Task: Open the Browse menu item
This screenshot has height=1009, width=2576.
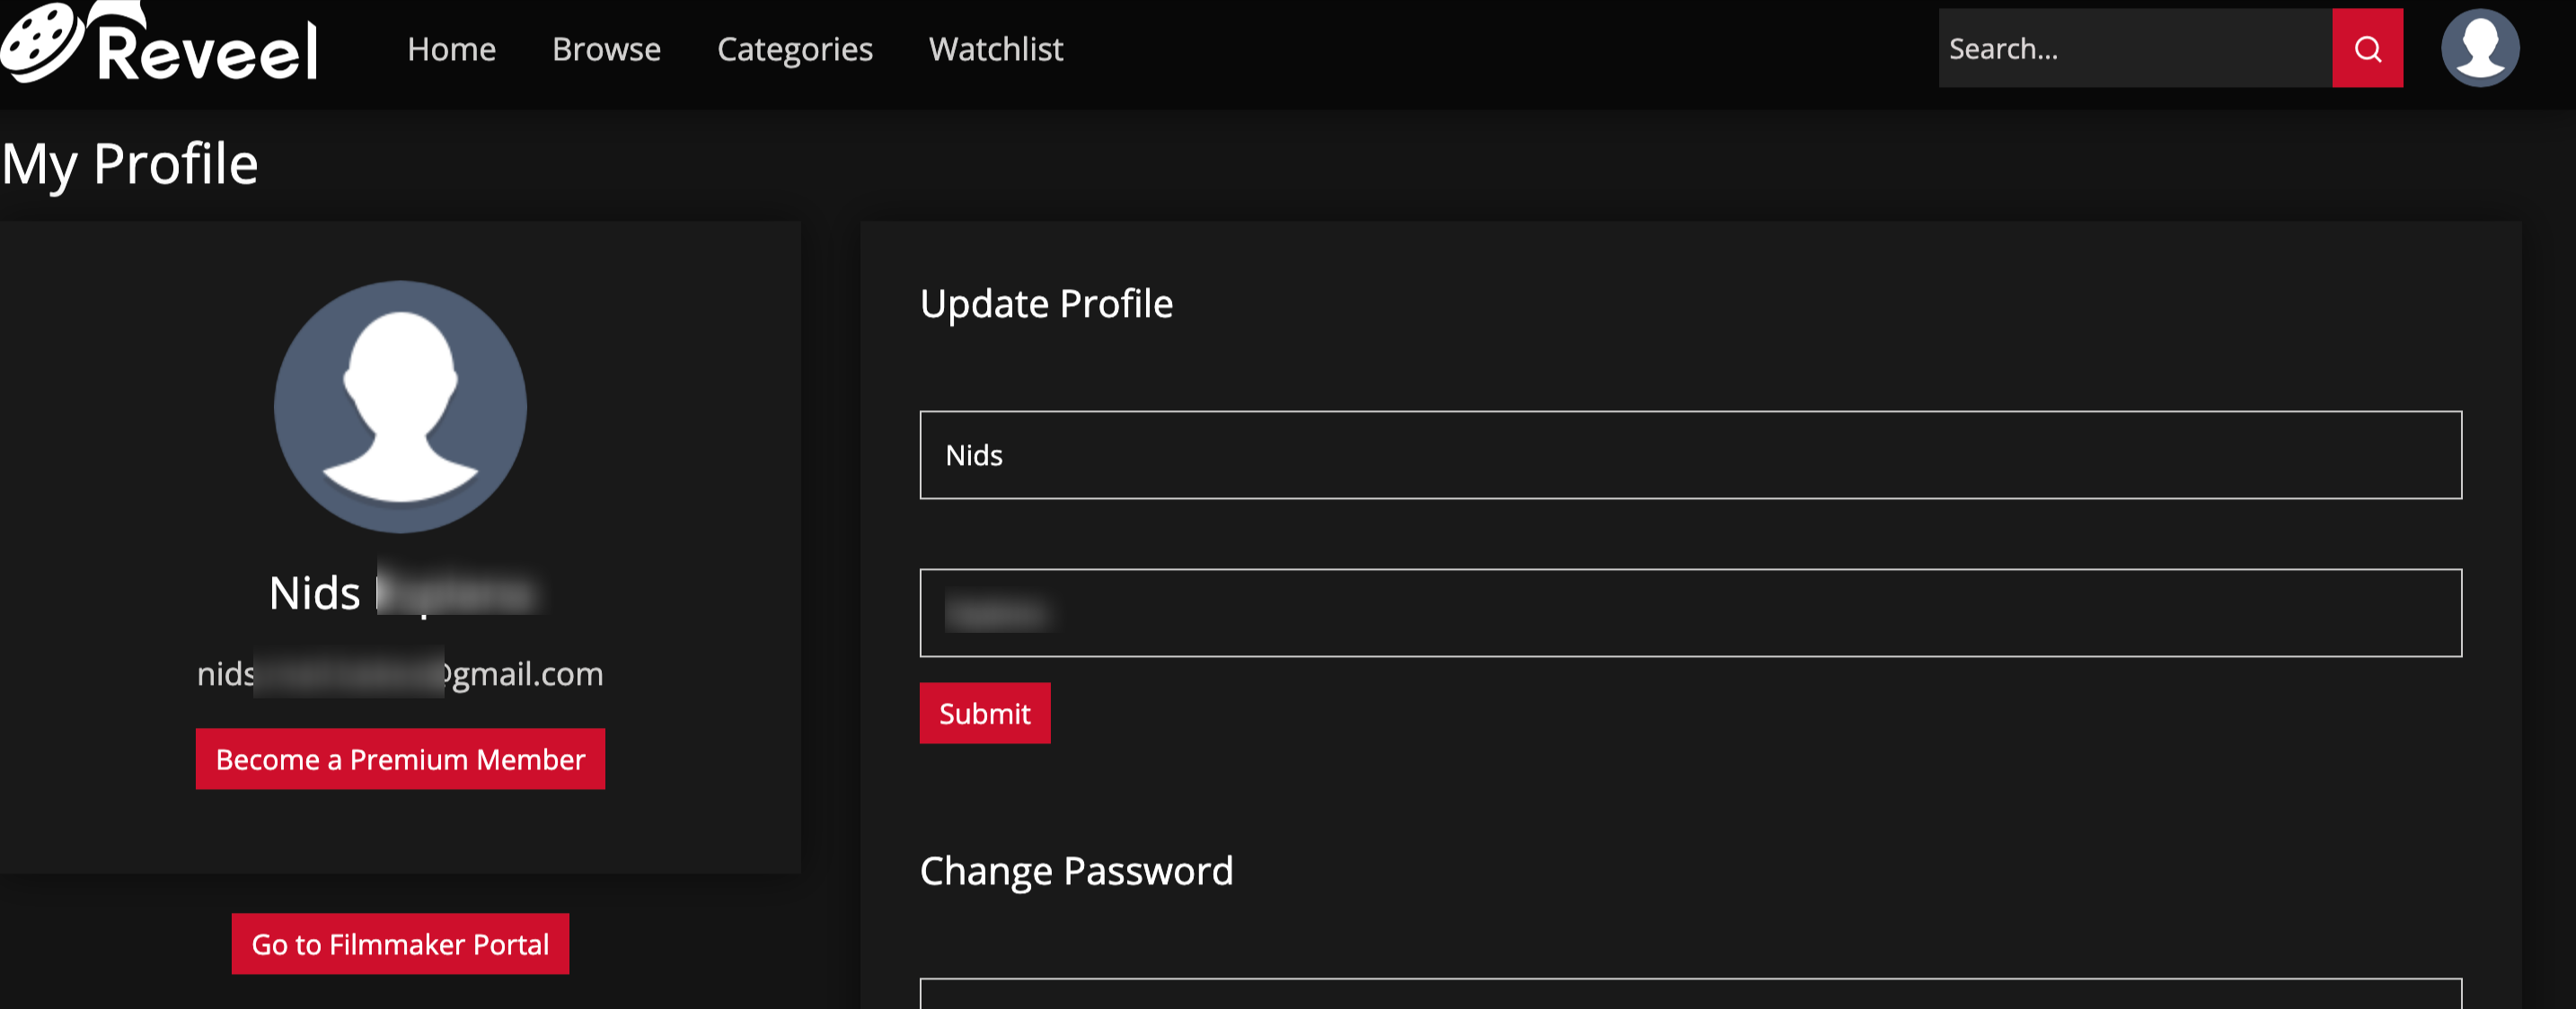Action: (x=606, y=49)
